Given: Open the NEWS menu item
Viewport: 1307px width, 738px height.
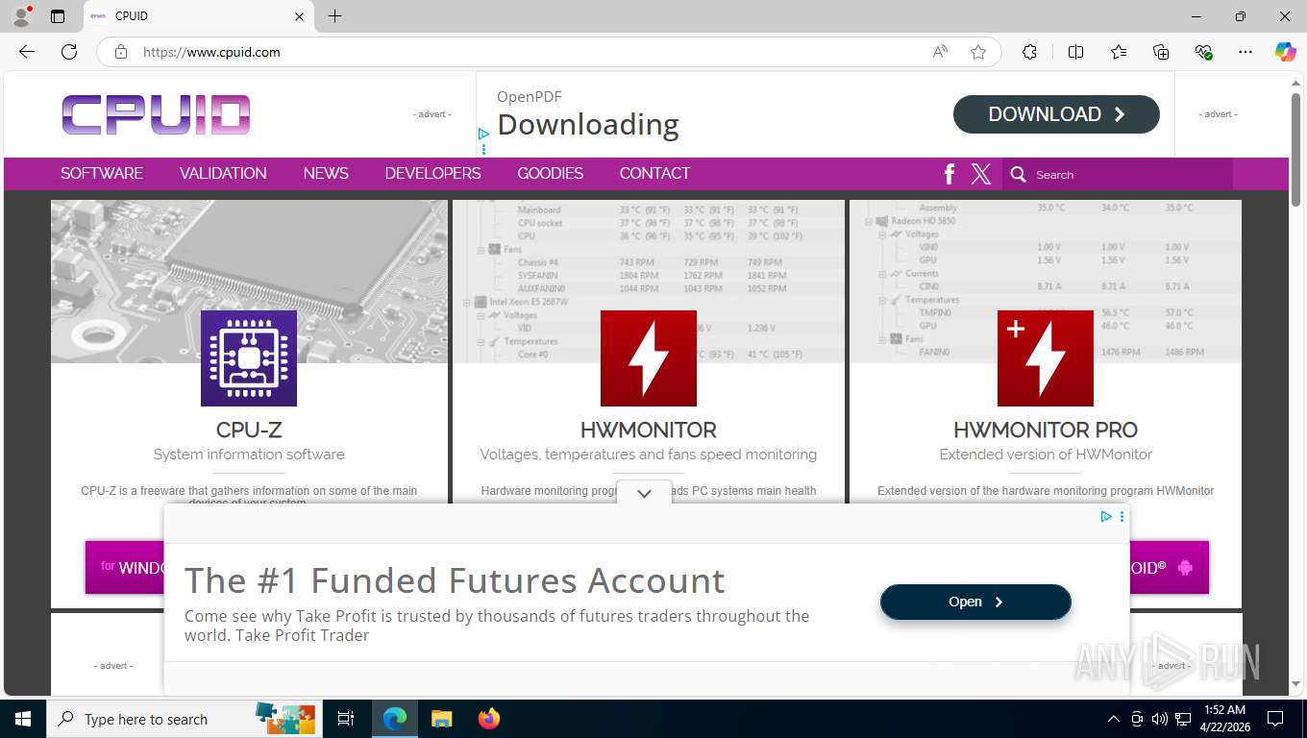Looking at the screenshot, I should pyautogui.click(x=326, y=174).
